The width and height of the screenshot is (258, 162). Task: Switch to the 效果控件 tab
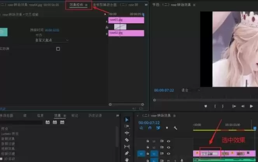78,5
